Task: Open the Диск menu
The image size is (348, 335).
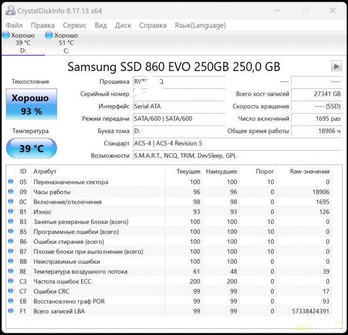Action: tap(123, 25)
